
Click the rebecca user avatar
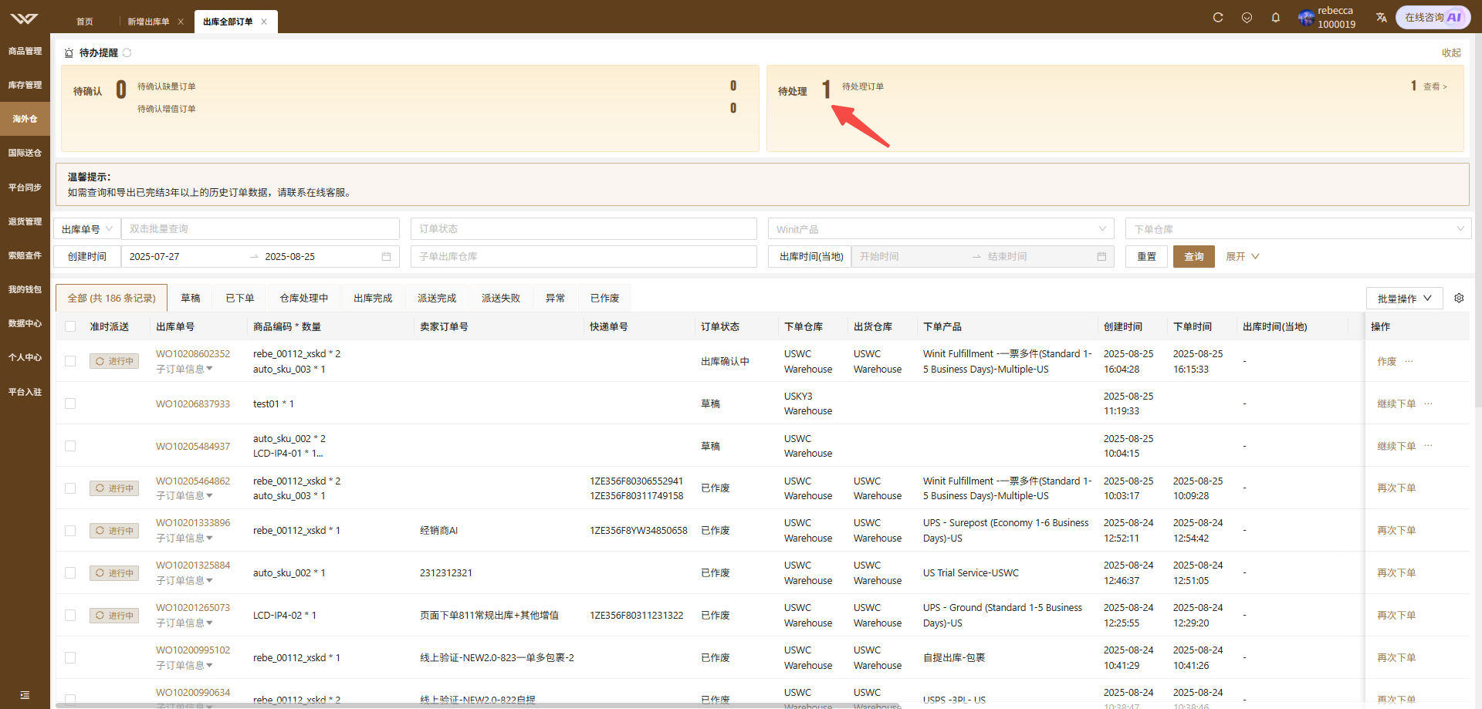pos(1306,18)
